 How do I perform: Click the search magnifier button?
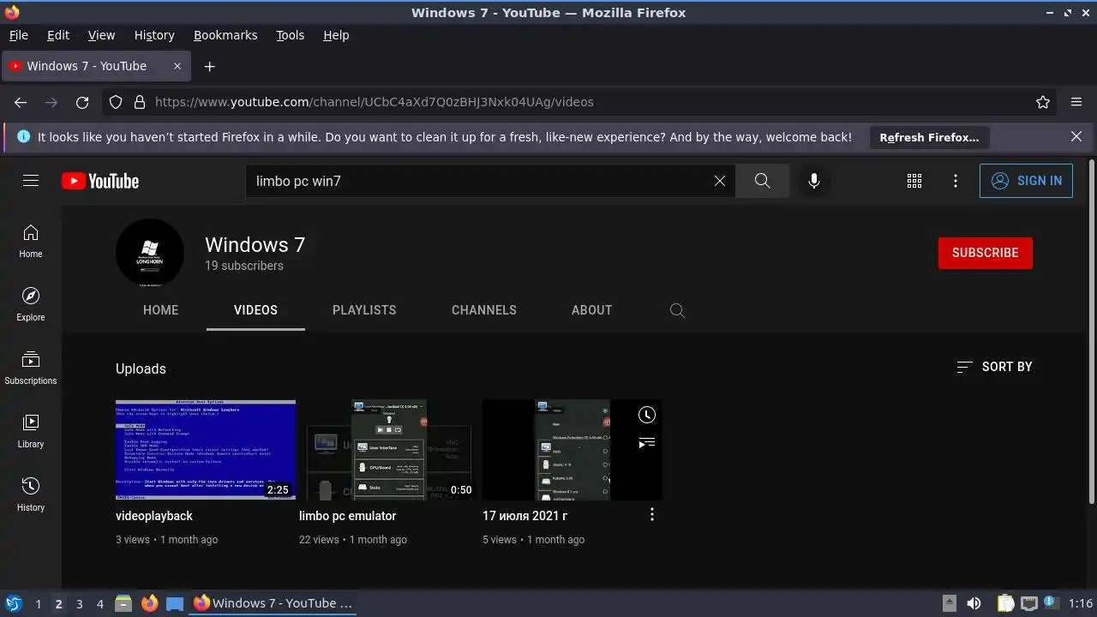coord(762,181)
